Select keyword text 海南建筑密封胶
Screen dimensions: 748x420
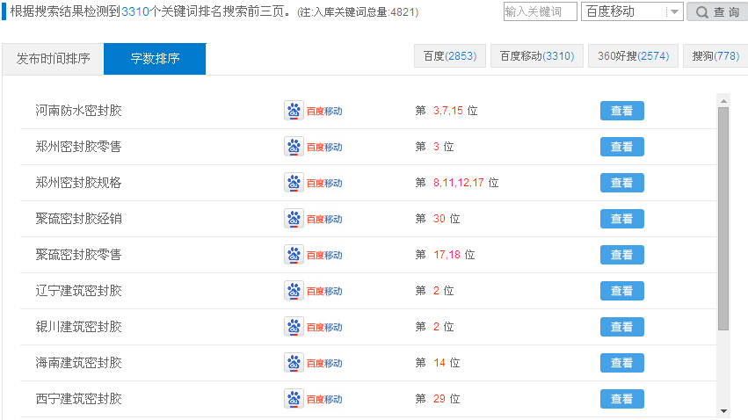tap(79, 363)
